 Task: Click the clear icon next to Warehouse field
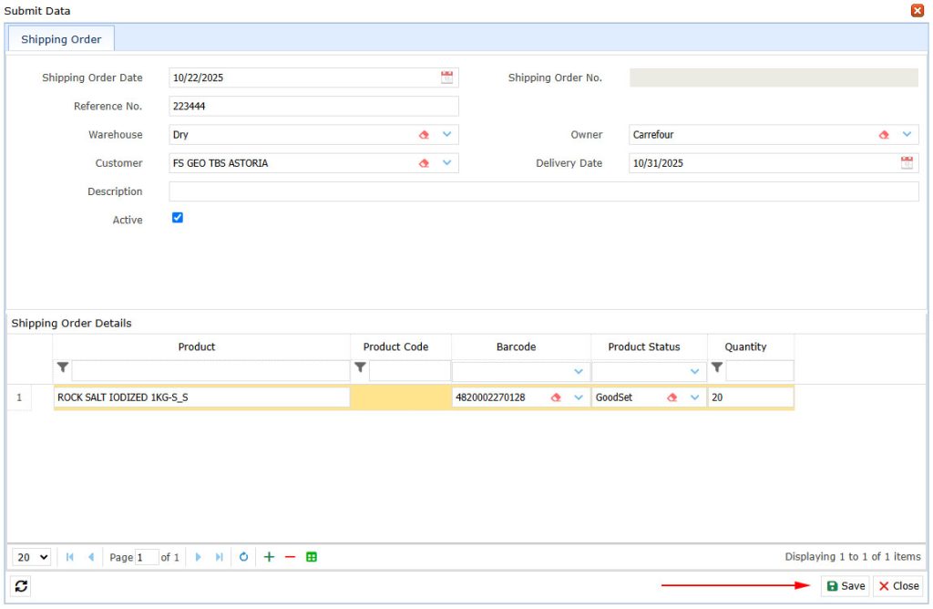pyautogui.click(x=424, y=134)
